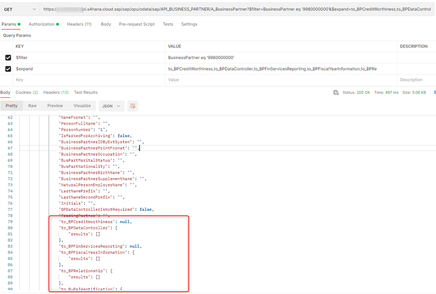Open the Pre-request Script tab
The image size is (436, 294).
[x=137, y=24]
